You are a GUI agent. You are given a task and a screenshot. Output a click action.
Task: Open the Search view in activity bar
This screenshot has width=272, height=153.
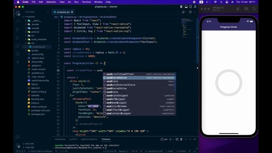point(18,21)
